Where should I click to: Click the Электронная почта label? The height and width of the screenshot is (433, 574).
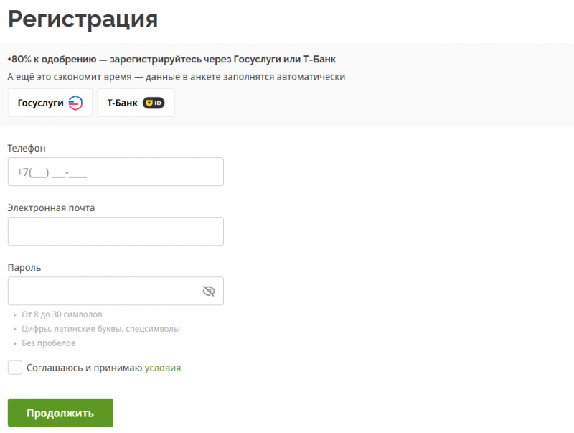pyautogui.click(x=51, y=208)
